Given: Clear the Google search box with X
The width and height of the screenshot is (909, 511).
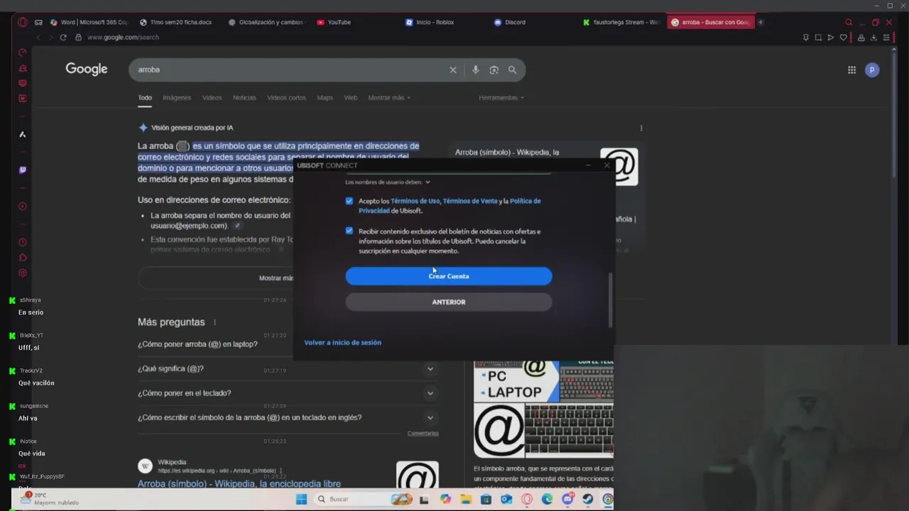Looking at the screenshot, I should 452,70.
